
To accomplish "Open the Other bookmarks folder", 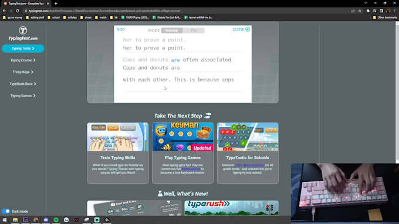I will [385, 18].
